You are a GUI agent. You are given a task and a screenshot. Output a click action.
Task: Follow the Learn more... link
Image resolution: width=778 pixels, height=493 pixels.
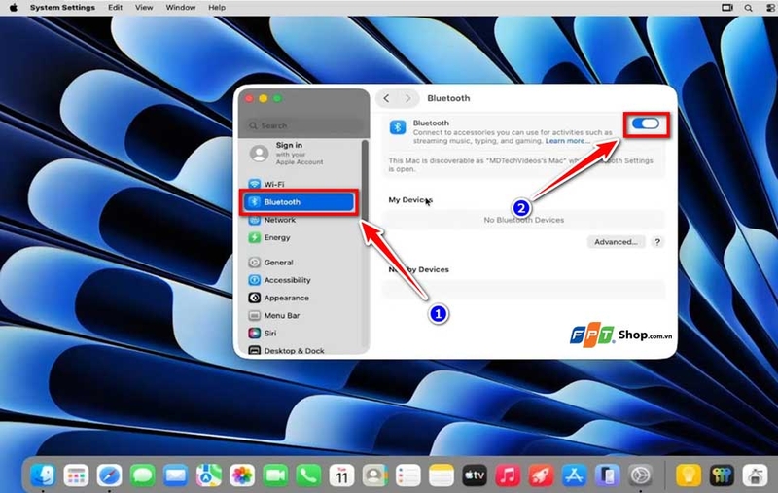pos(568,141)
